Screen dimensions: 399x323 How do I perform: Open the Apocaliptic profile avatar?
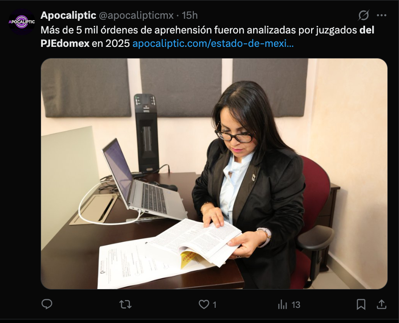click(x=21, y=22)
